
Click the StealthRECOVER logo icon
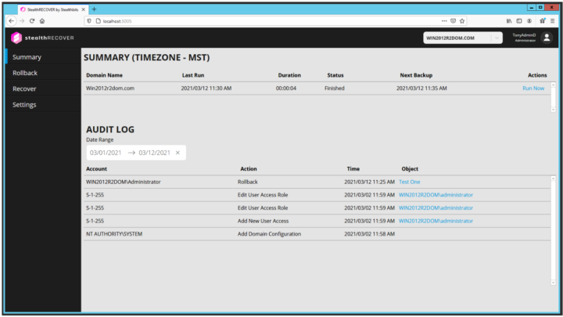[x=16, y=38]
